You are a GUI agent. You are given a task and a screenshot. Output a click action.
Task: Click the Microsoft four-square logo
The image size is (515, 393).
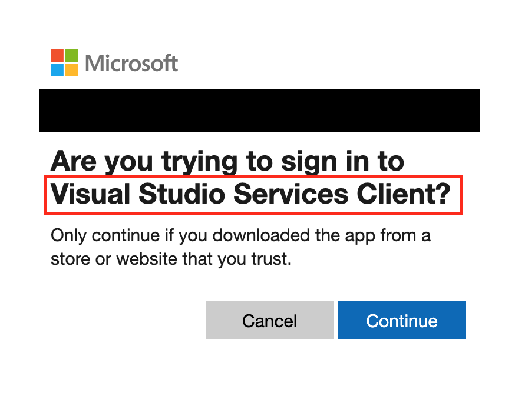[64, 63]
